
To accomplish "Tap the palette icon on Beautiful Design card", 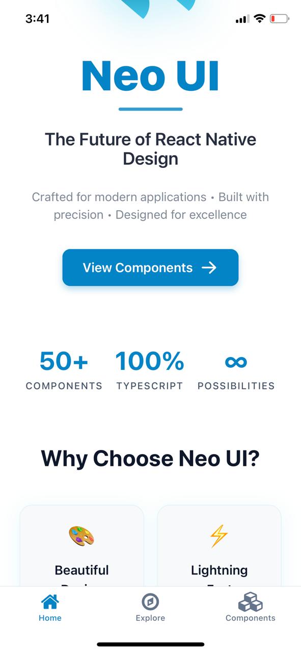I will pos(81,536).
